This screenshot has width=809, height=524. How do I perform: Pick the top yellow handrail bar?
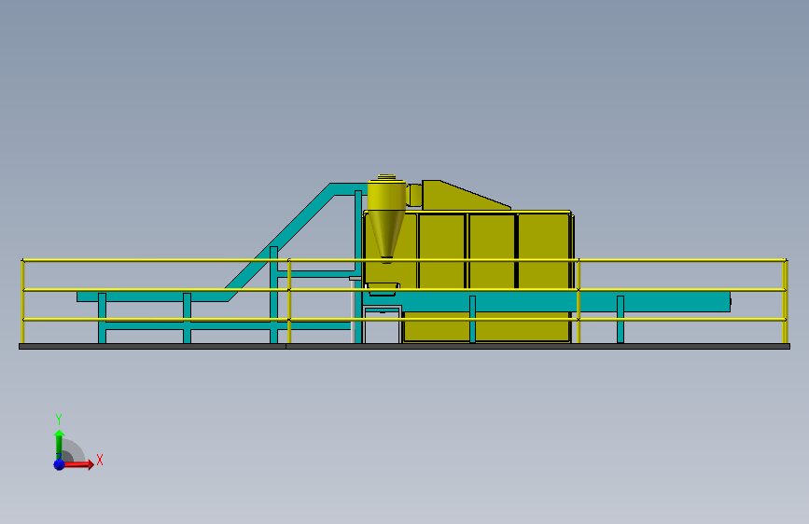pos(404,260)
